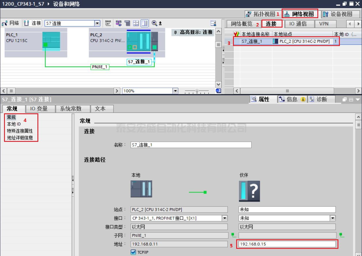Click the magnifier zoom icon in network toolbar
This screenshot has height=256, width=362.
154,23
